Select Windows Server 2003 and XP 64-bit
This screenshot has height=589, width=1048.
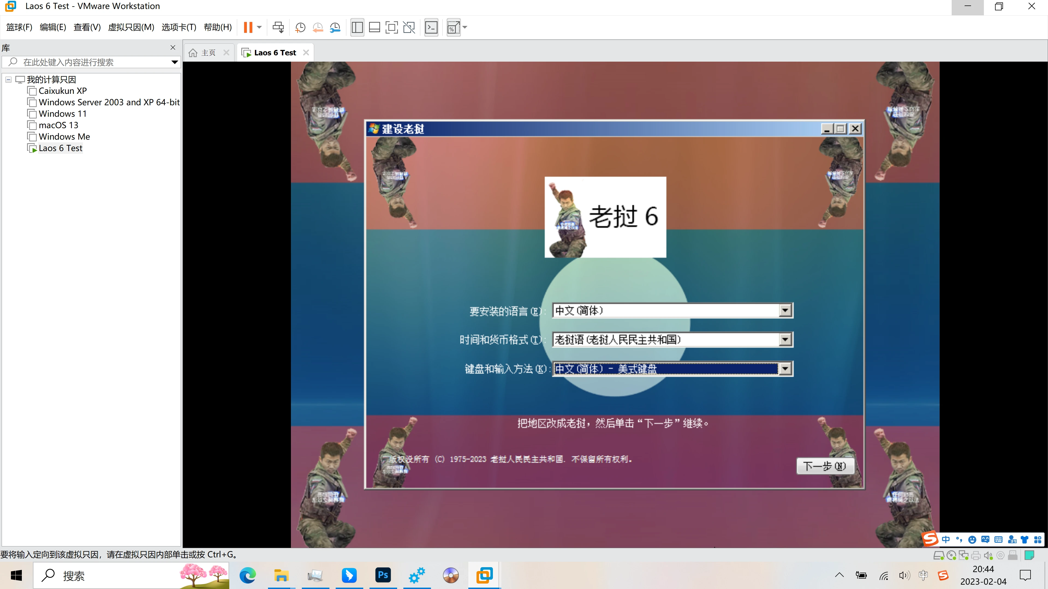109,102
